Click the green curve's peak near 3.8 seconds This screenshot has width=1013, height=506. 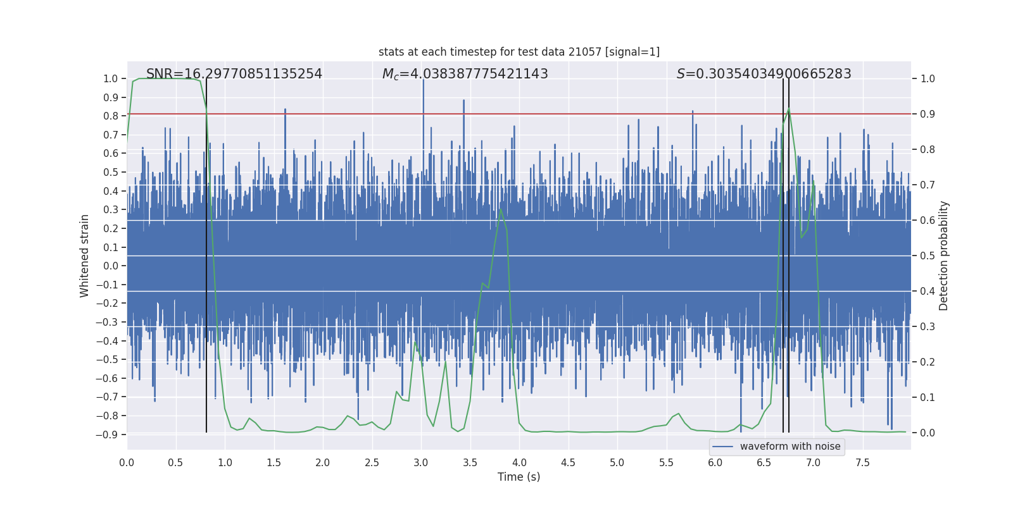tap(501, 209)
